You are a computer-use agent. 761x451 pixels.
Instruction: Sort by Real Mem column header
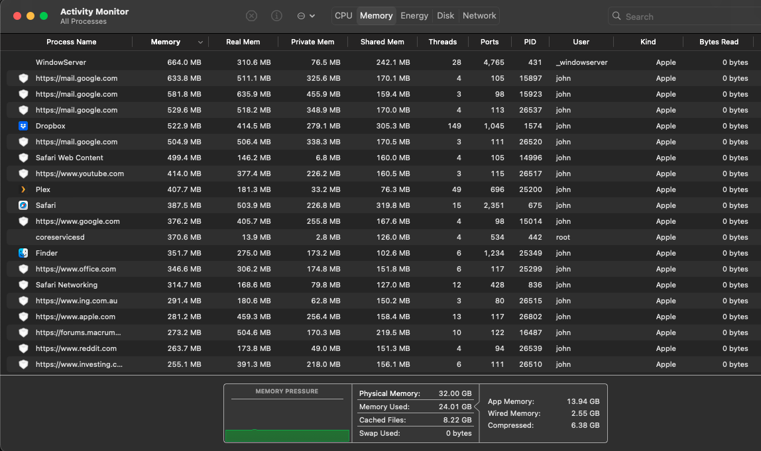243,42
